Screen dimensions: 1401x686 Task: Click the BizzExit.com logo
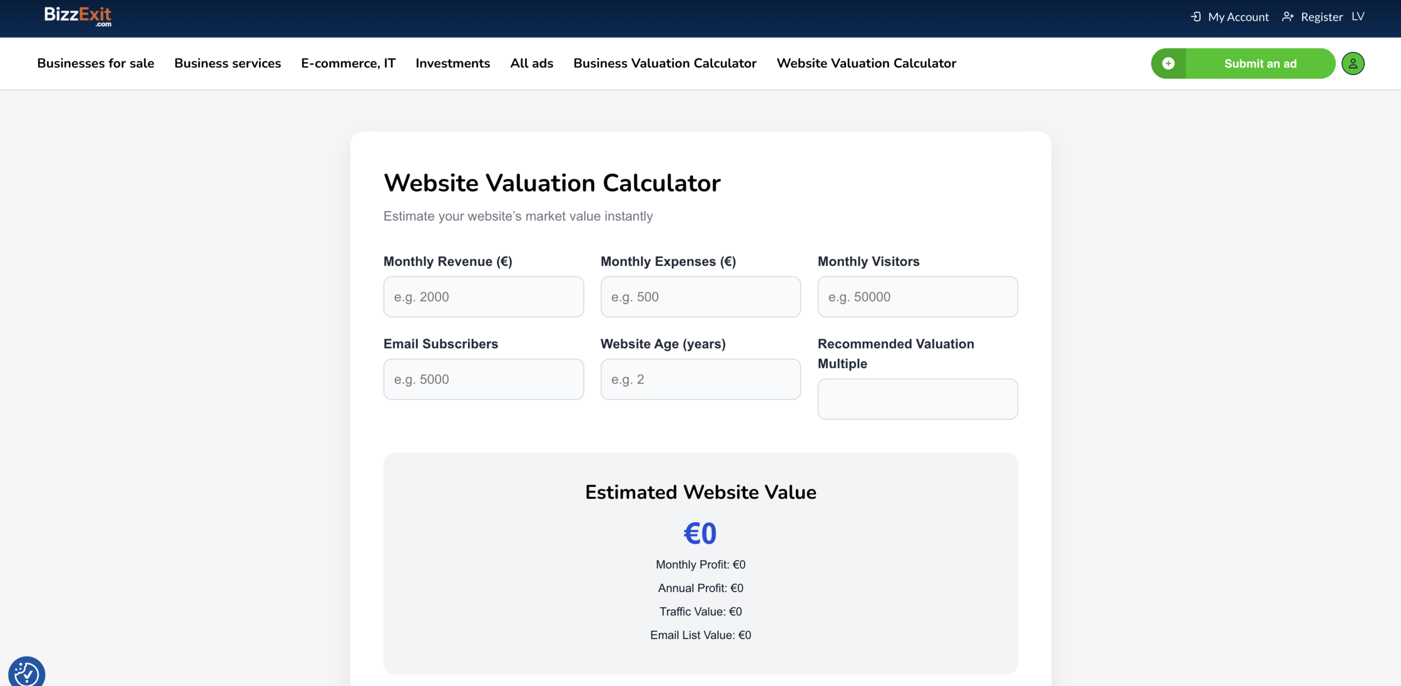78,16
